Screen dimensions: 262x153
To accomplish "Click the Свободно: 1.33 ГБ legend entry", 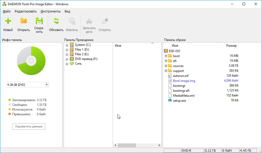I will pyautogui.click(x=28, y=105).
